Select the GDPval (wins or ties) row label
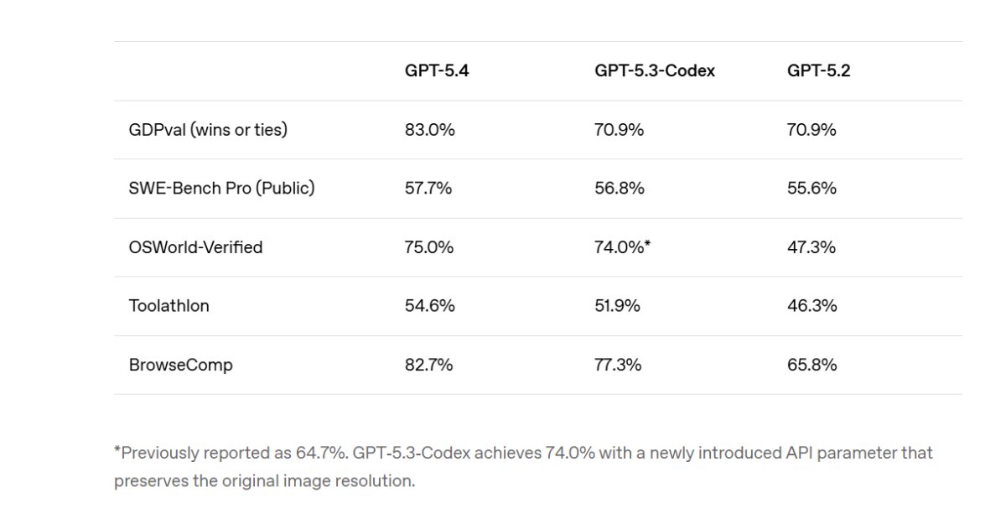The image size is (1006, 529). pos(208,130)
